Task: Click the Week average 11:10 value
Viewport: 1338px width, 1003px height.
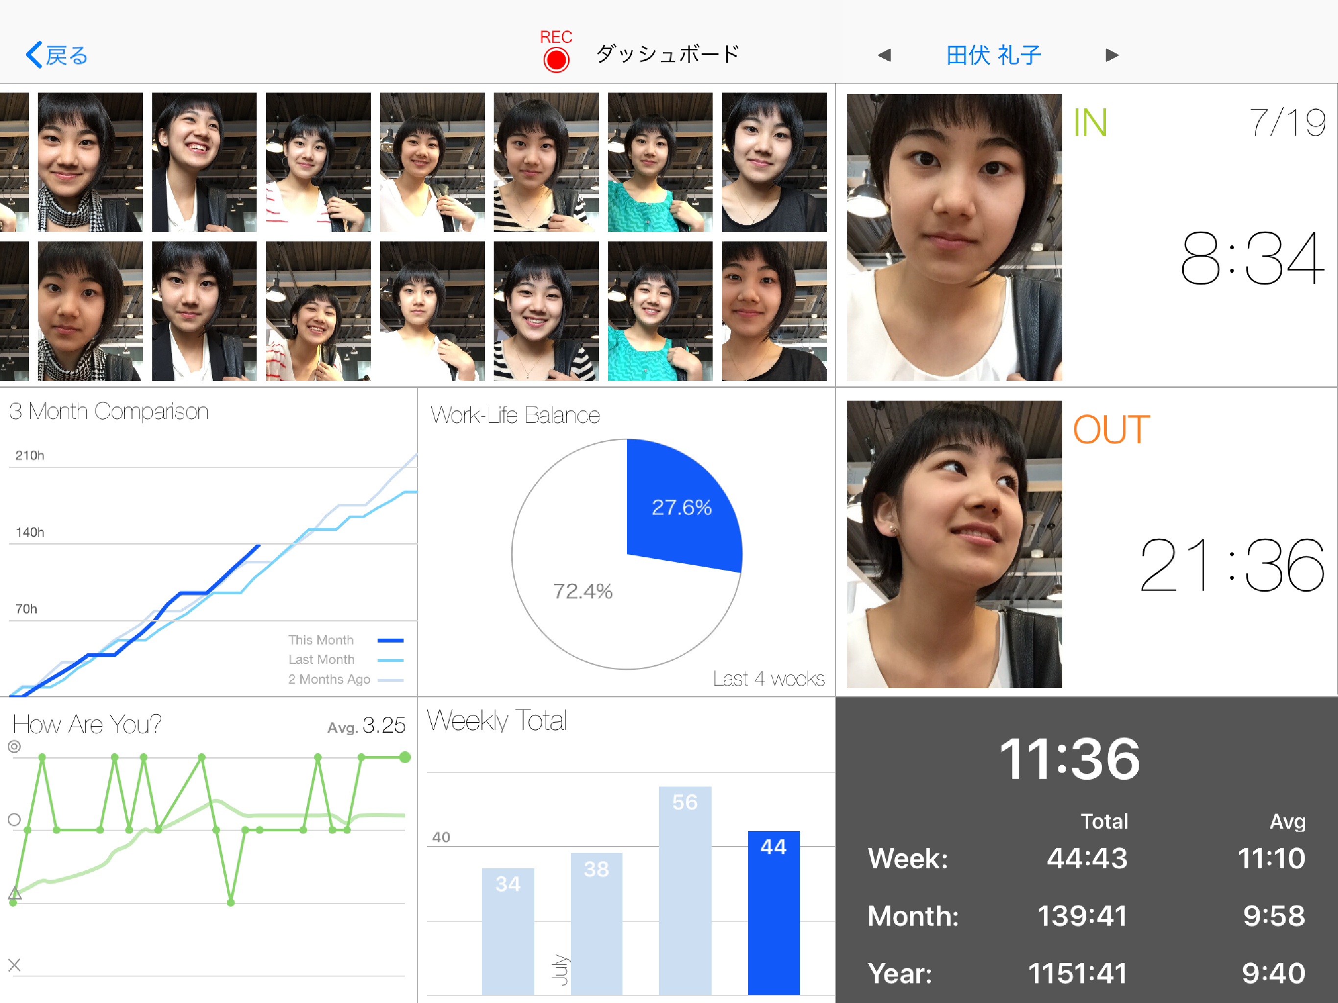Action: (1271, 859)
